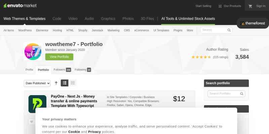Screen dimensions: 269x134
Task: Toggle sort direction arrow
Action: 56,83
